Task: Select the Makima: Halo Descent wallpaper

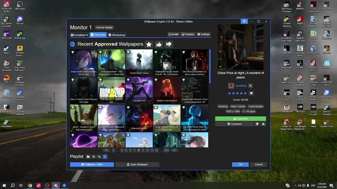Action: point(167,91)
